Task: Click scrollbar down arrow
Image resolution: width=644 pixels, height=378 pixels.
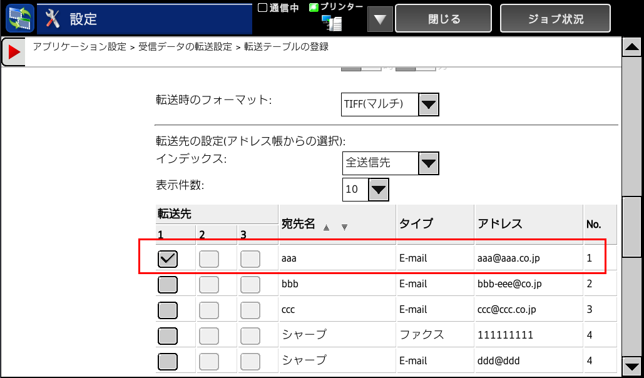Action: [633, 365]
